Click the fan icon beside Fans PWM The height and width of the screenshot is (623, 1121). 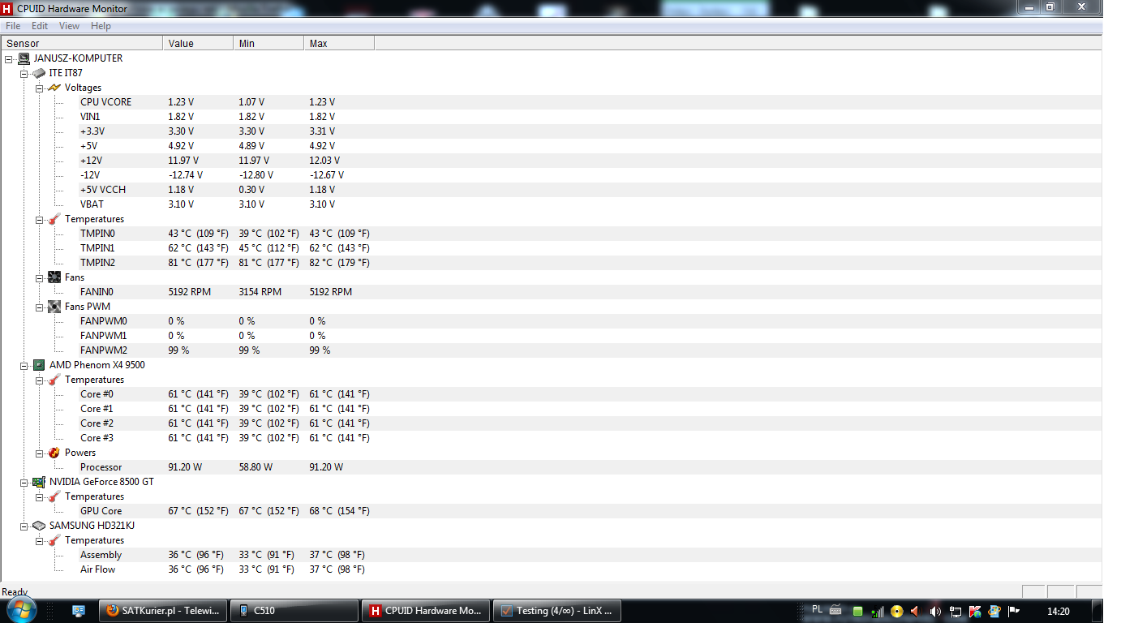[x=54, y=307]
